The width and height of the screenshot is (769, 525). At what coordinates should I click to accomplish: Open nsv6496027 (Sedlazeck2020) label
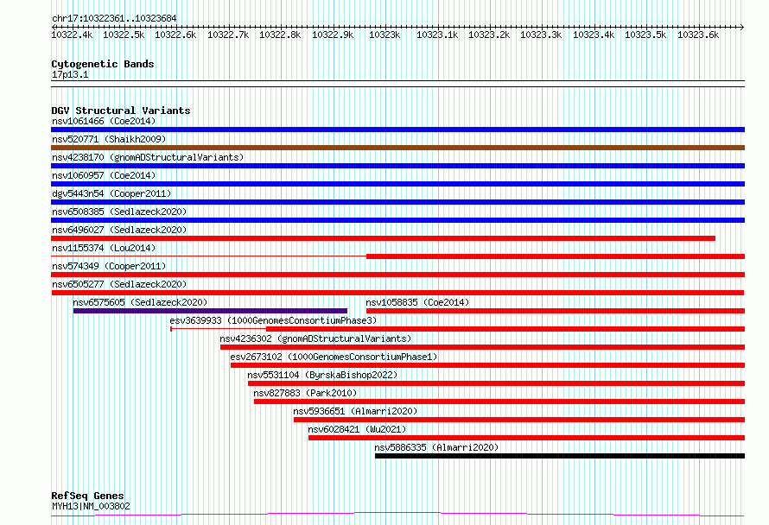tap(119, 230)
